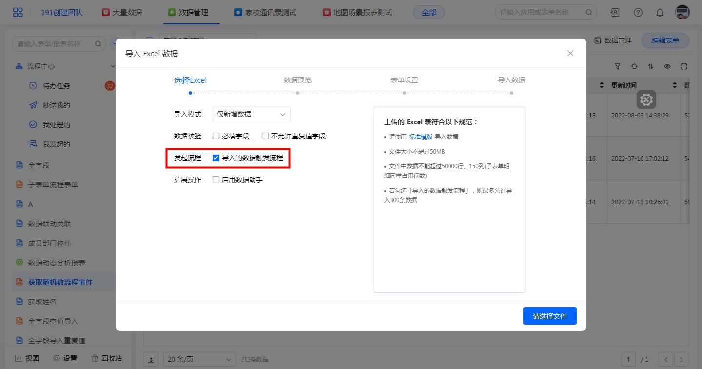702x369 pixels.
Task: Click the sort arrows icon in toolbar
Action: pyautogui.click(x=651, y=66)
